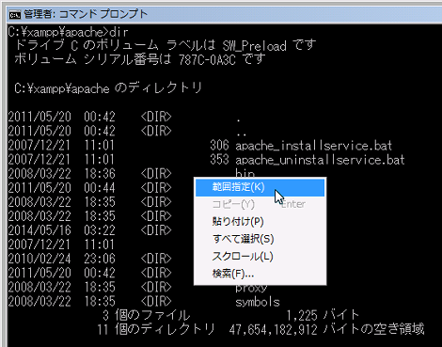Click the time value 18:36
Screen dimensions: 442x347
tap(100, 174)
